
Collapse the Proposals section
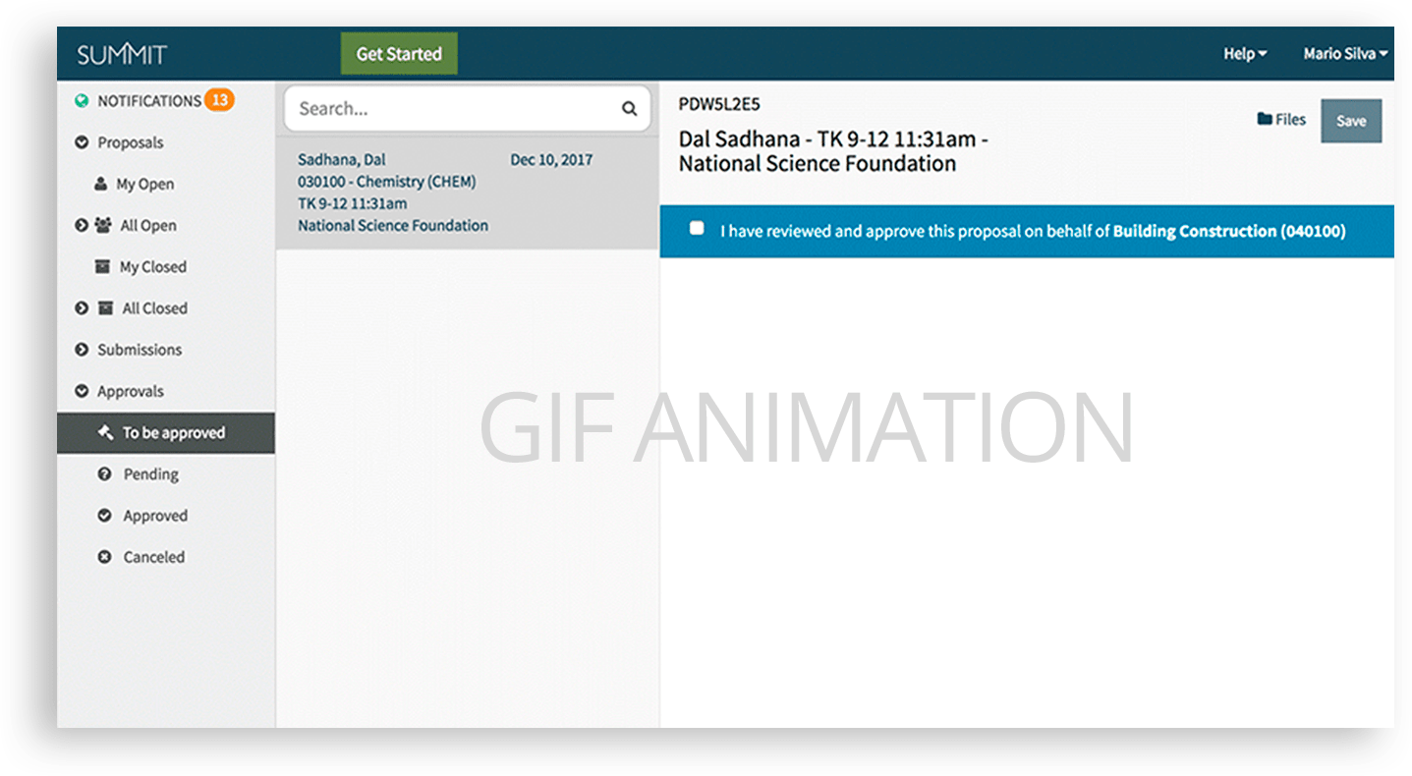(82, 142)
